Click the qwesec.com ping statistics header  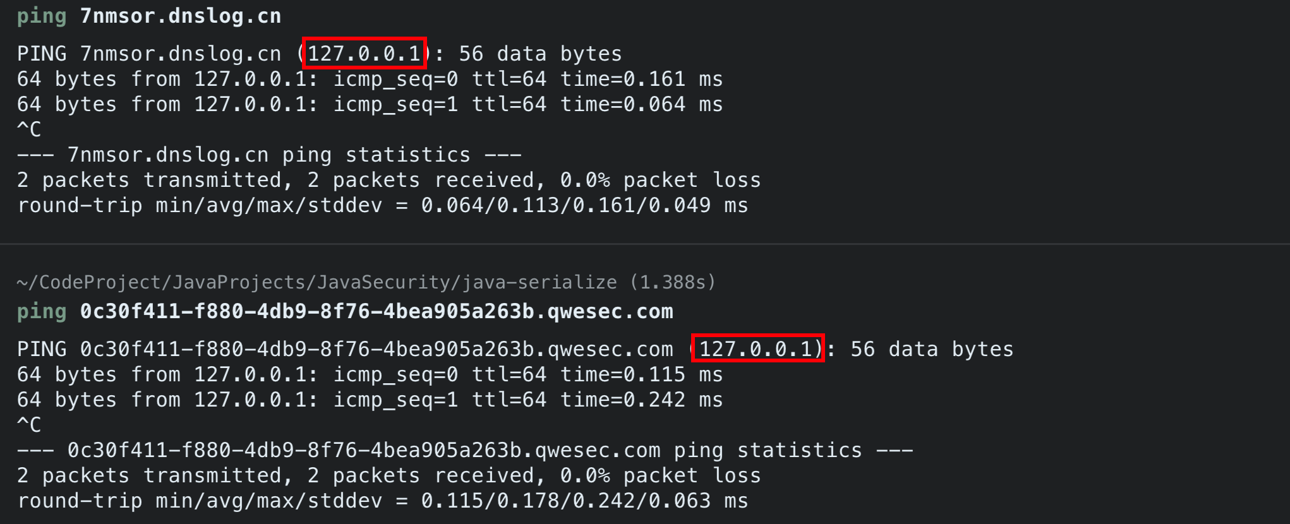point(464,450)
